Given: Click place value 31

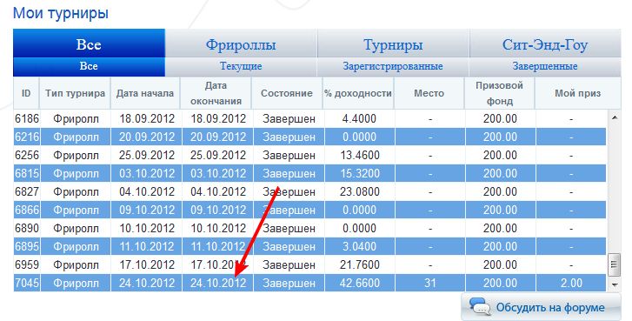Looking at the screenshot, I should coord(430,283).
